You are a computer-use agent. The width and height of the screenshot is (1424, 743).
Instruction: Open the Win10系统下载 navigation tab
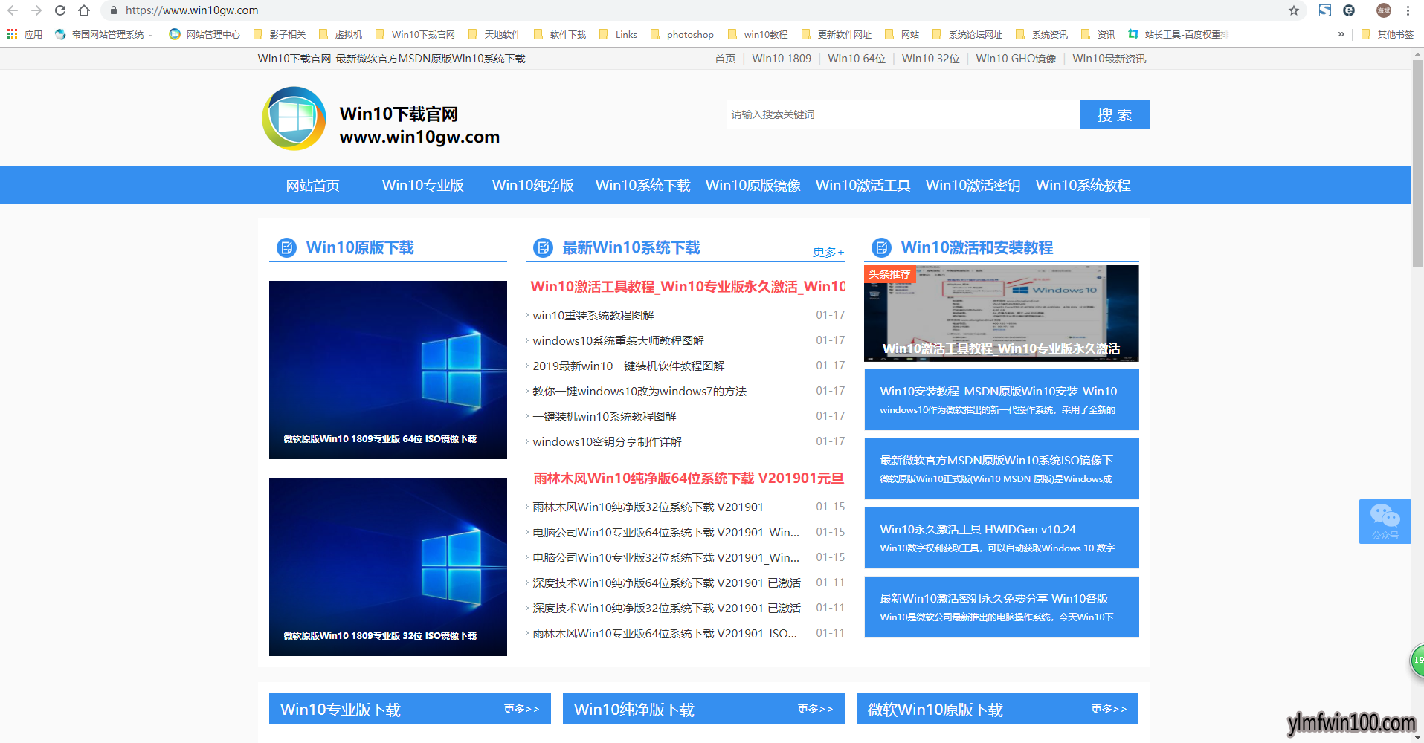point(643,185)
